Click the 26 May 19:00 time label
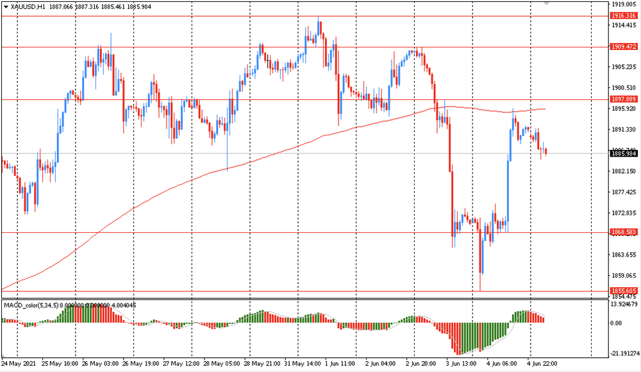Viewport: 641px width, 372px height. tap(140, 364)
